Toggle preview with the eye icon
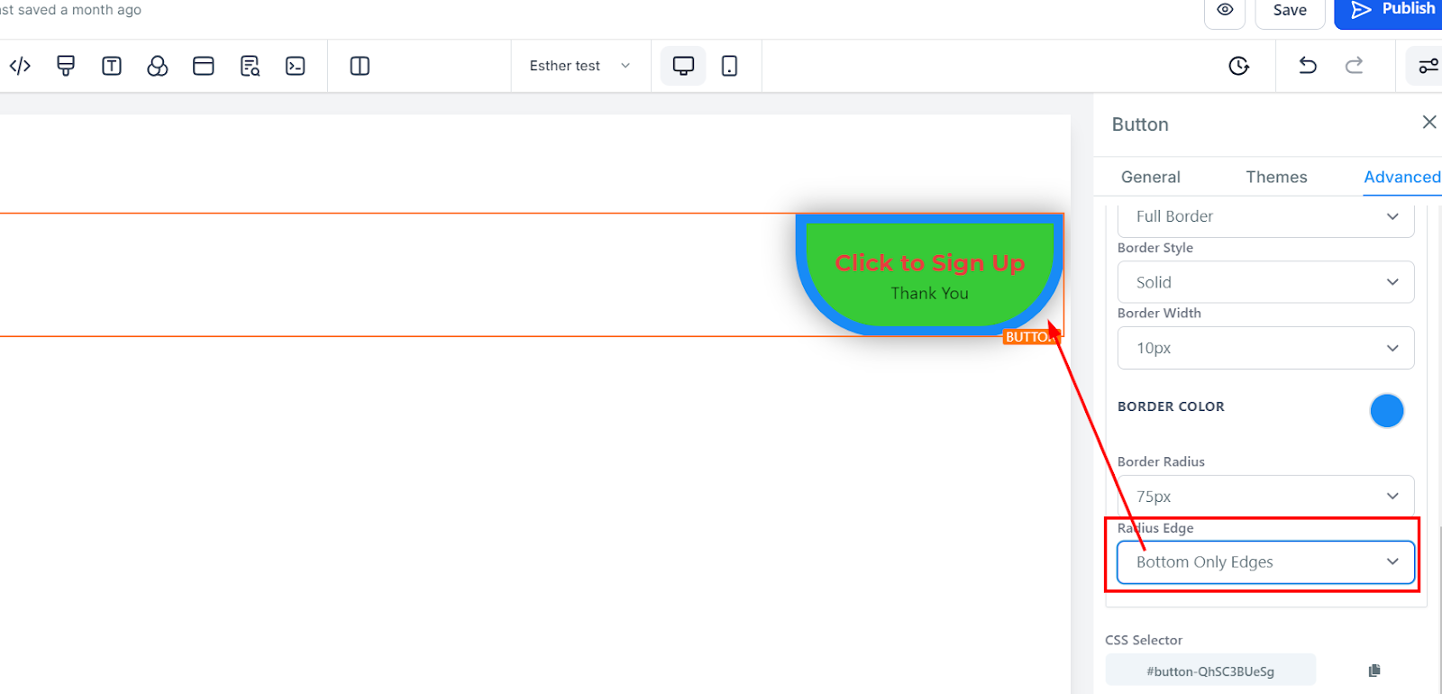The height and width of the screenshot is (694, 1442). point(1225,10)
